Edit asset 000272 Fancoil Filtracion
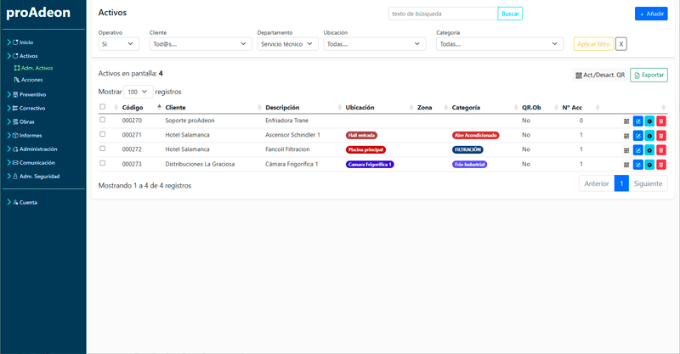Image resolution: width=680 pixels, height=354 pixels. click(x=638, y=150)
